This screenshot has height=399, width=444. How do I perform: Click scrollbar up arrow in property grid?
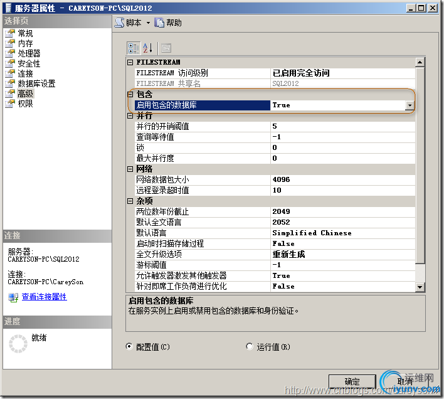pyautogui.click(x=420, y=62)
